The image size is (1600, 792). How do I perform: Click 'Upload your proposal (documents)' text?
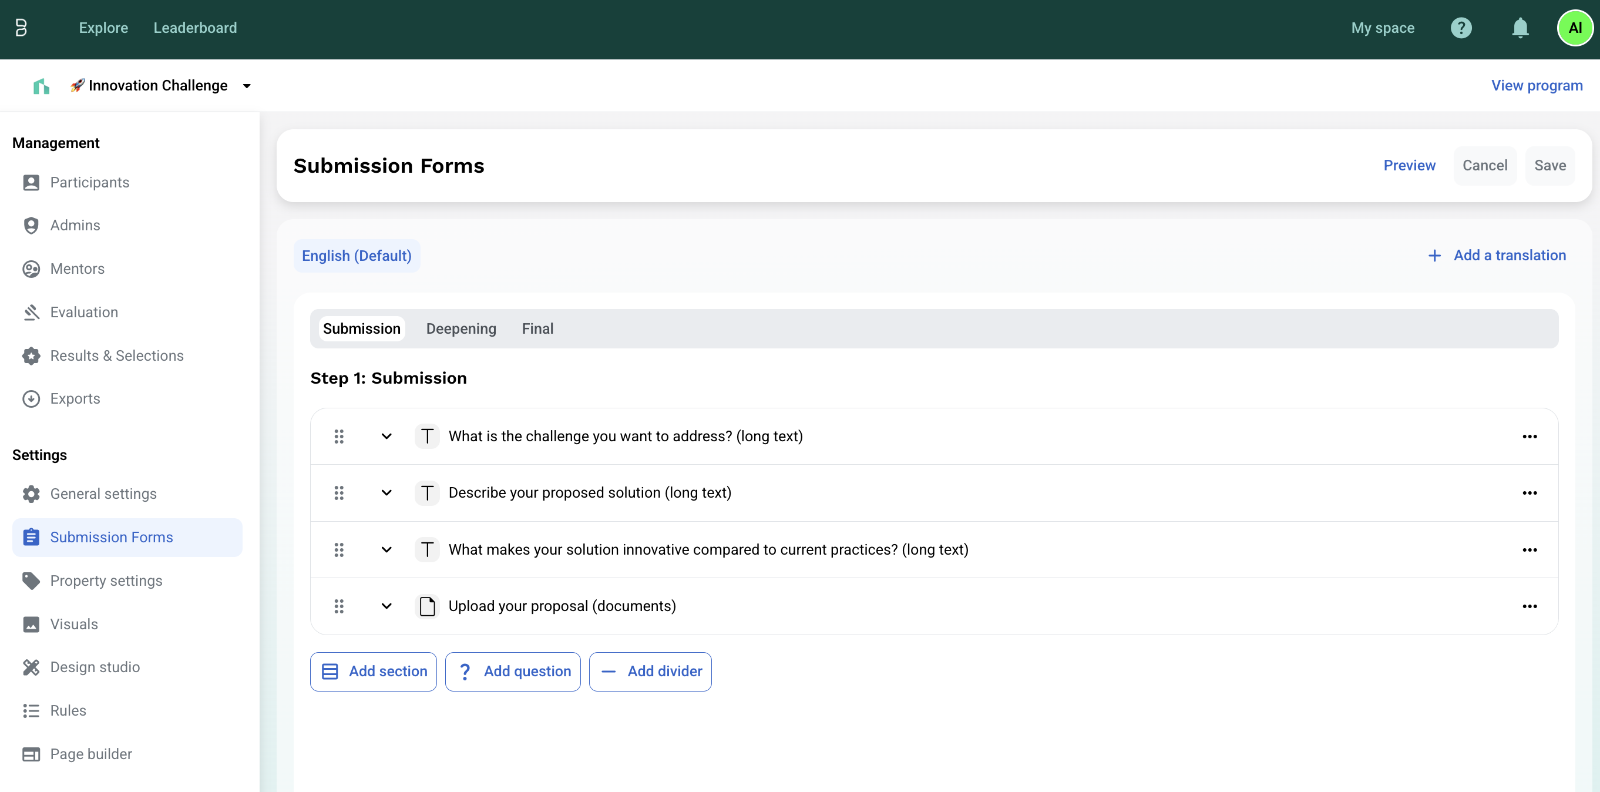tap(562, 606)
